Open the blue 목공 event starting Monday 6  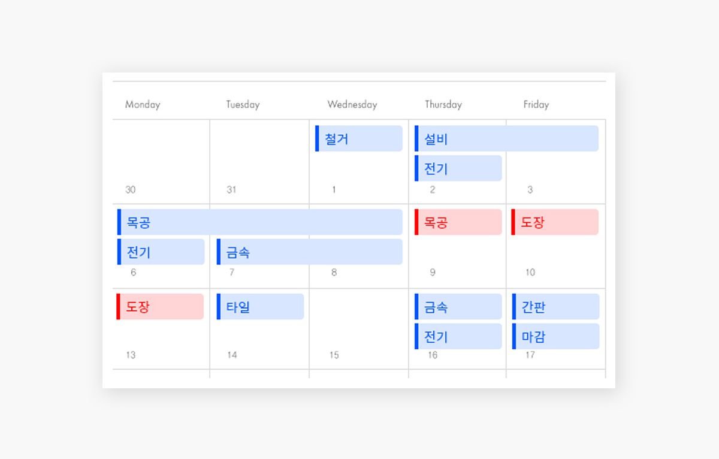click(259, 222)
